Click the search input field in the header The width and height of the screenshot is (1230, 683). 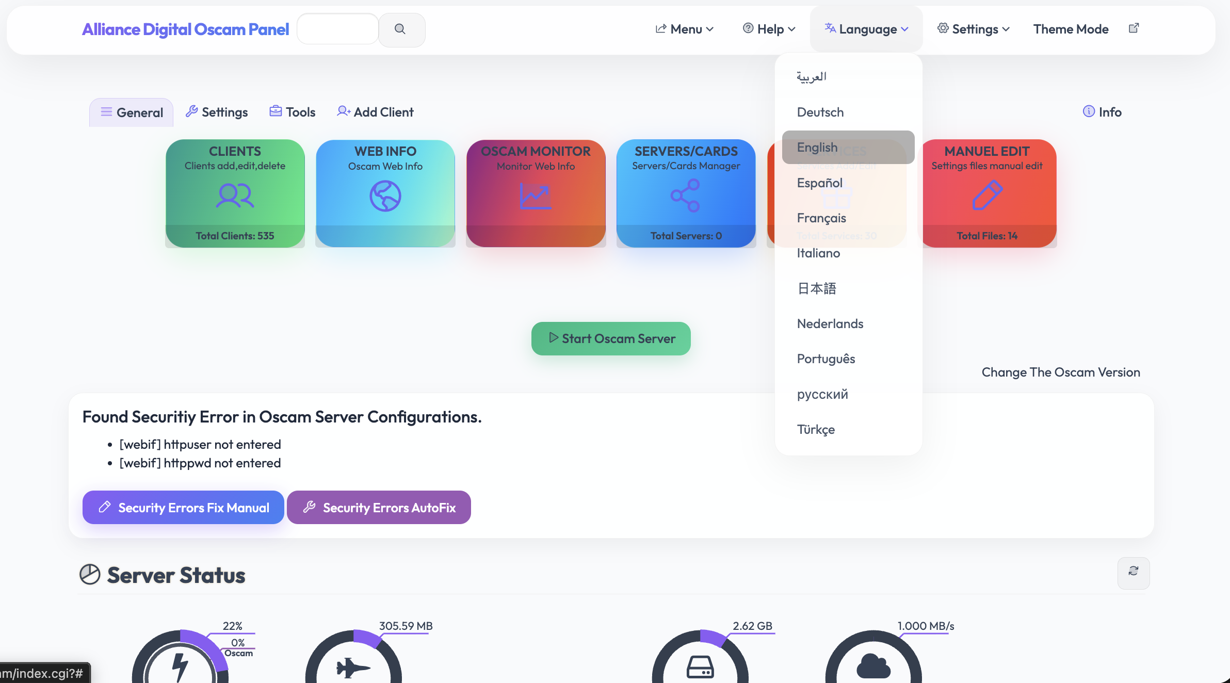point(338,29)
